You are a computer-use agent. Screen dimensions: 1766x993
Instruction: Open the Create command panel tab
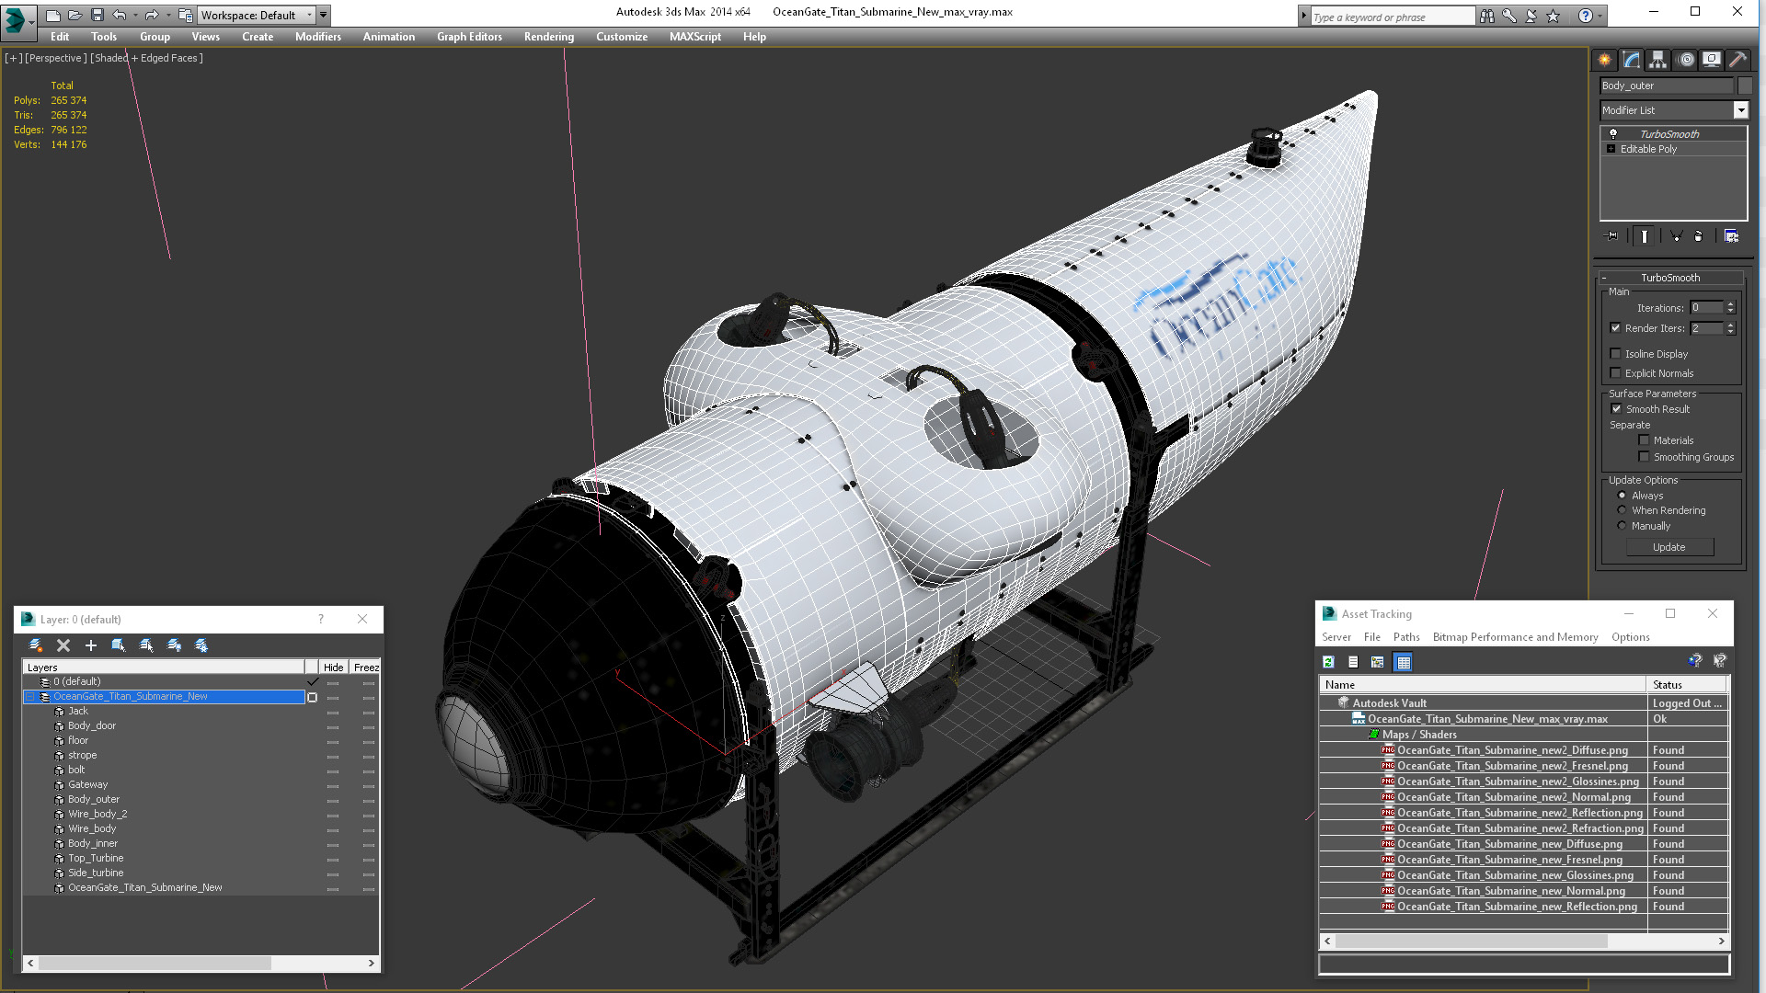[x=1604, y=60]
